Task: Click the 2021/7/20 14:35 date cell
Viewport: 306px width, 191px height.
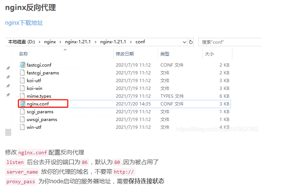Action: (x=133, y=104)
